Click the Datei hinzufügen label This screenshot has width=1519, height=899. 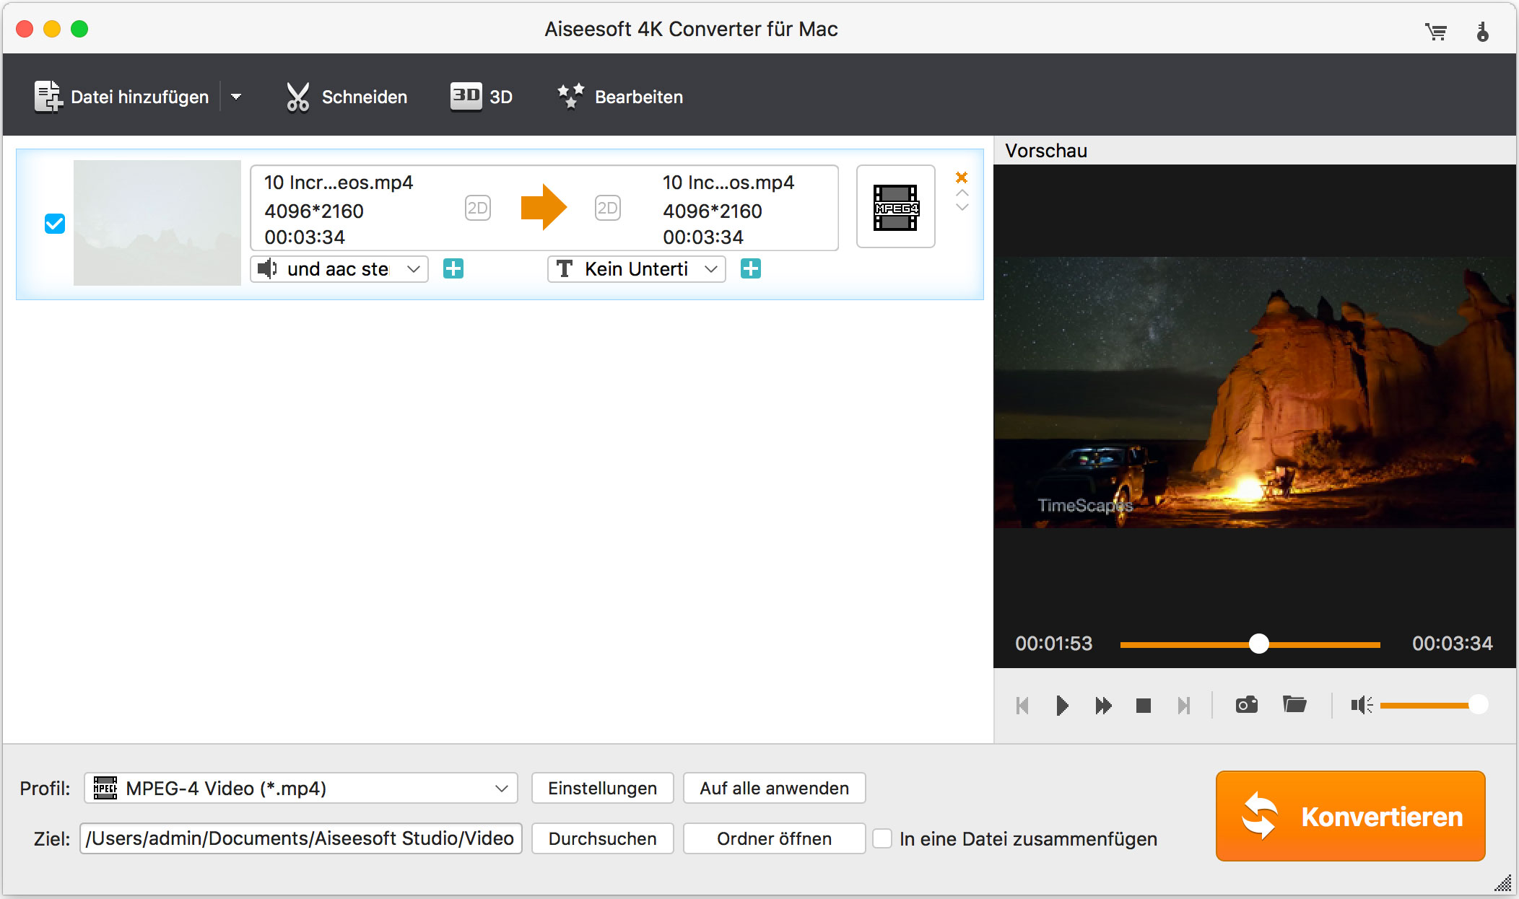(140, 97)
